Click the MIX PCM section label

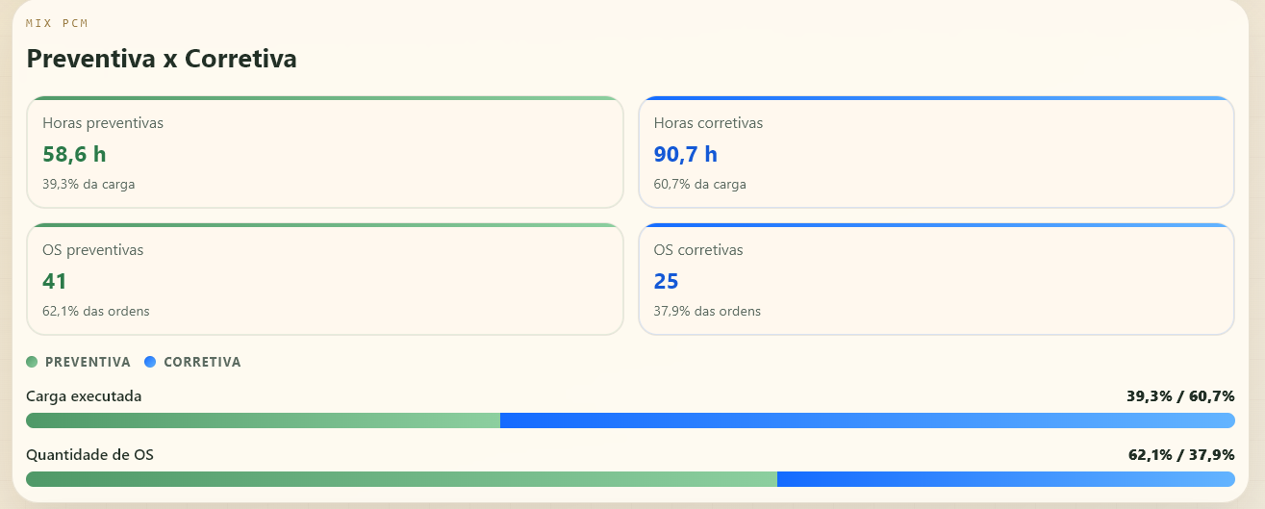pyautogui.click(x=57, y=23)
